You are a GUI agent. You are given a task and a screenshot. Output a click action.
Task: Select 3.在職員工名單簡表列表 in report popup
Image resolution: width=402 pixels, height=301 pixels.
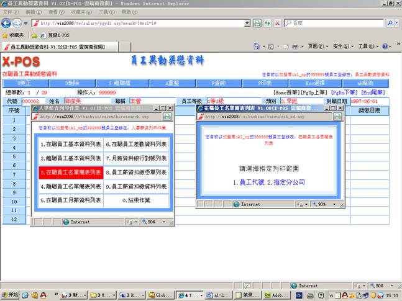68,173
